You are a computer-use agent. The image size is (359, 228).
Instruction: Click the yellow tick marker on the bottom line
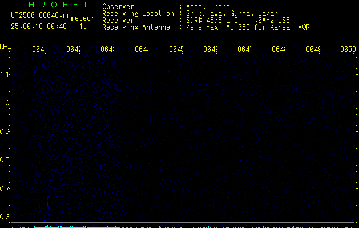click(x=243, y=225)
